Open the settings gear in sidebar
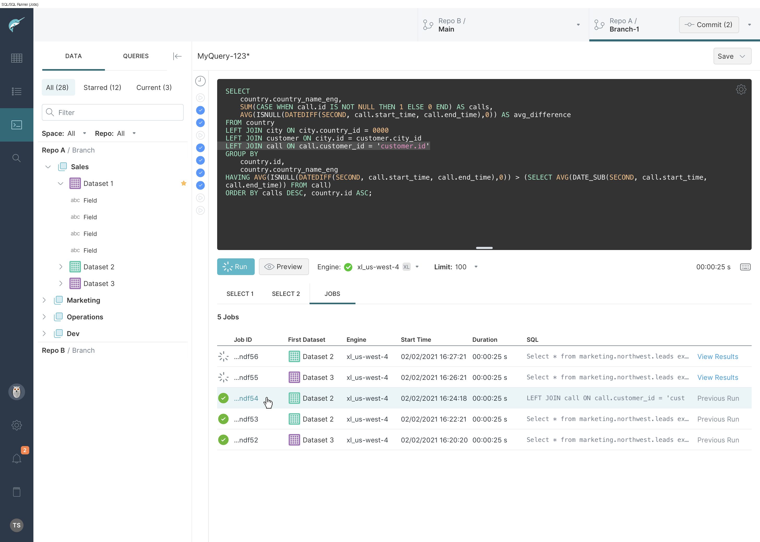760x542 pixels. click(x=16, y=425)
